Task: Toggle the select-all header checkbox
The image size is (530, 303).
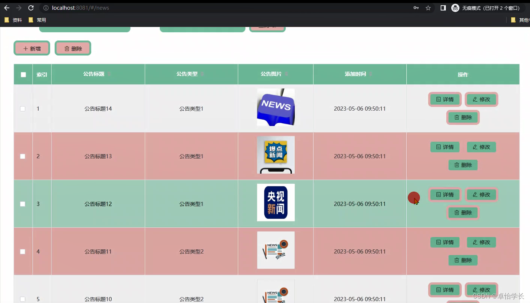Action: [23, 75]
